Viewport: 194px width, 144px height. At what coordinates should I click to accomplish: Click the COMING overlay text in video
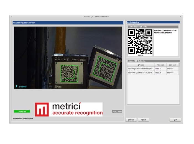tap(23, 87)
